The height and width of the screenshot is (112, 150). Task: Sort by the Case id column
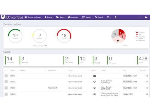pyautogui.click(x=13, y=70)
